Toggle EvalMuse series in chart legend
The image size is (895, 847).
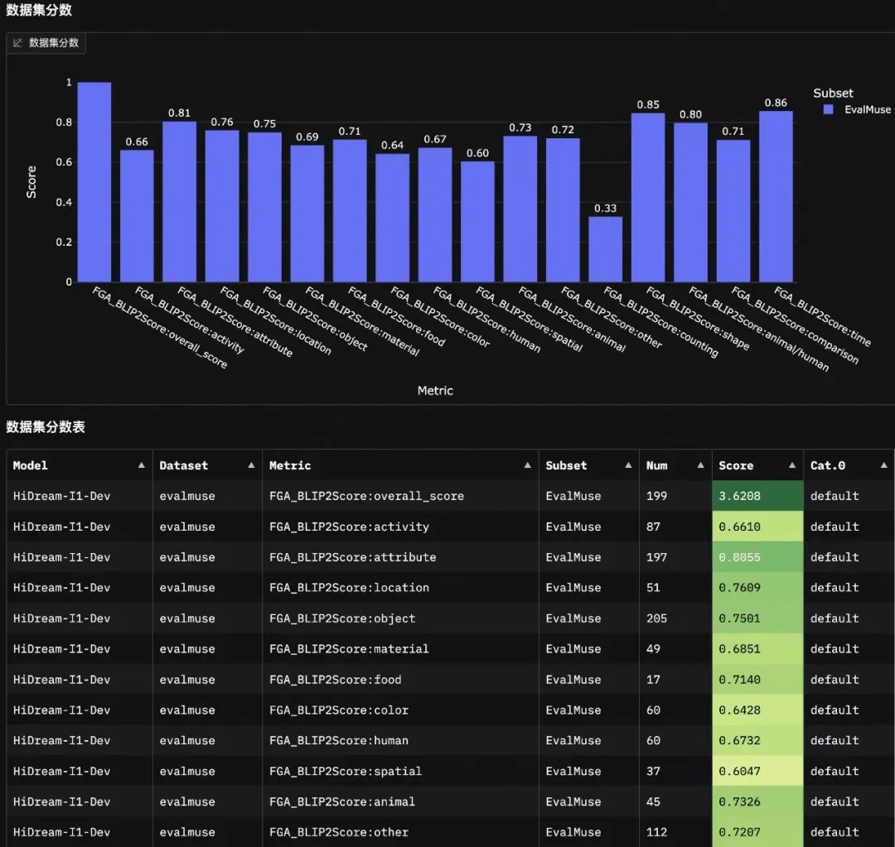click(x=857, y=109)
